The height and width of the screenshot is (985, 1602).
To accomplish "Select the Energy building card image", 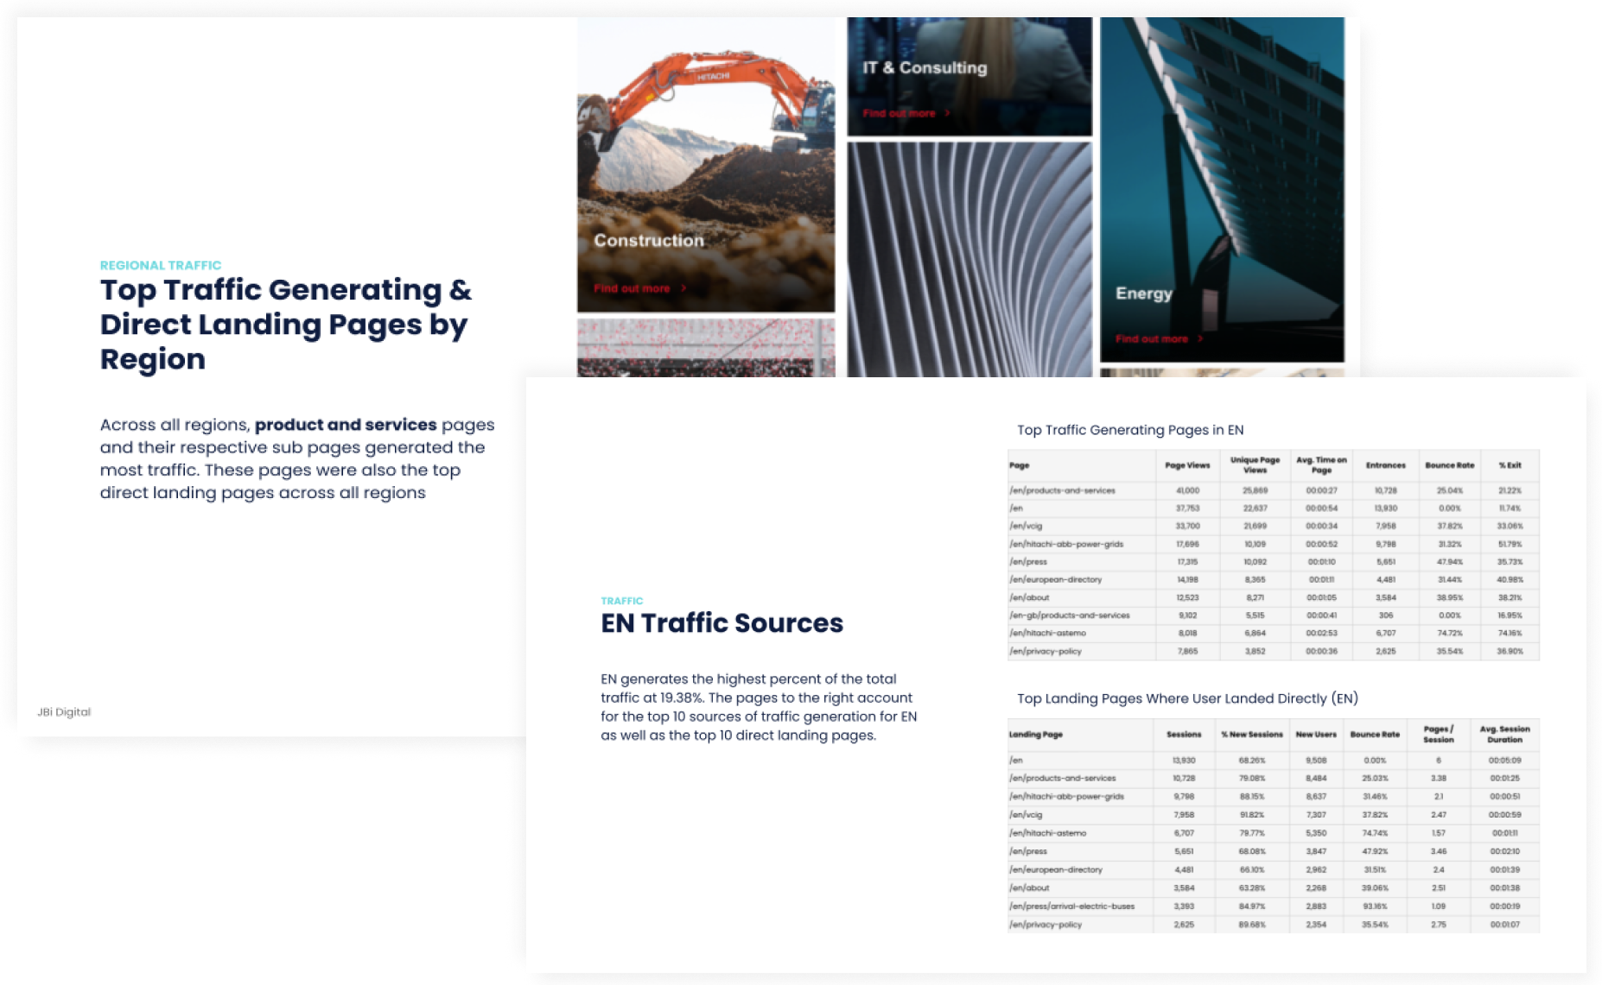I will (x=1222, y=189).
